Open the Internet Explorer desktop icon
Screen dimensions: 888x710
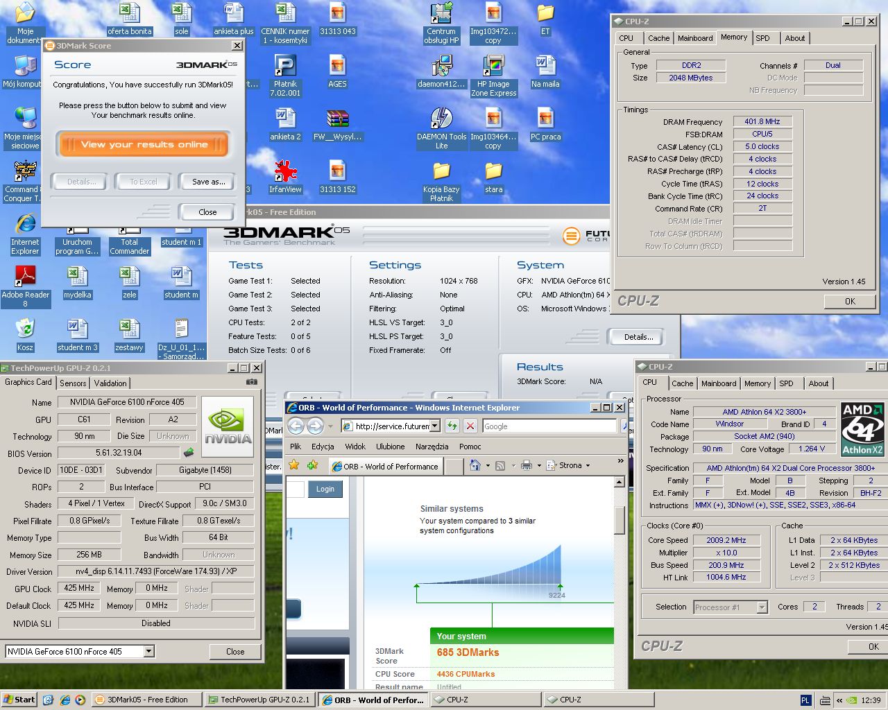pyautogui.click(x=25, y=234)
